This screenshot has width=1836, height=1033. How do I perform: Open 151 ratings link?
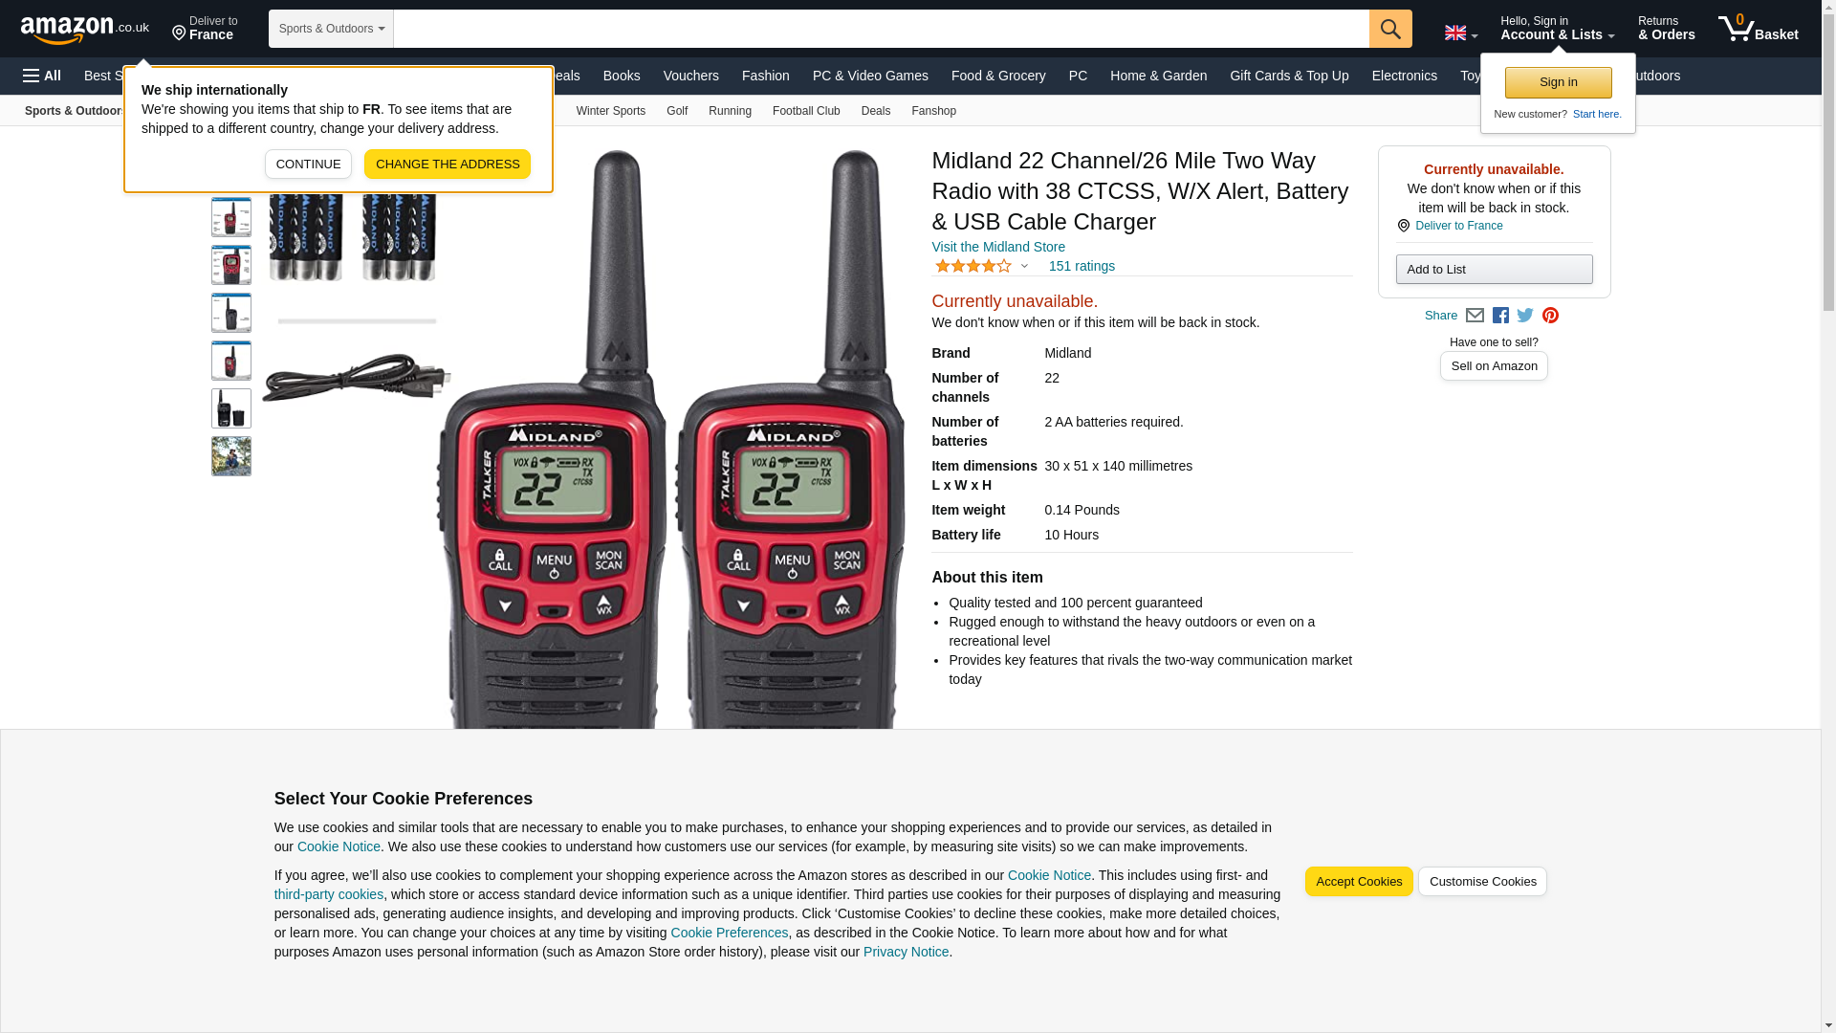click(x=1082, y=266)
